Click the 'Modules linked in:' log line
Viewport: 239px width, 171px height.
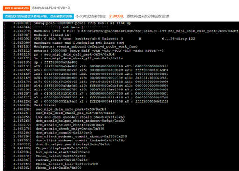point(37,35)
